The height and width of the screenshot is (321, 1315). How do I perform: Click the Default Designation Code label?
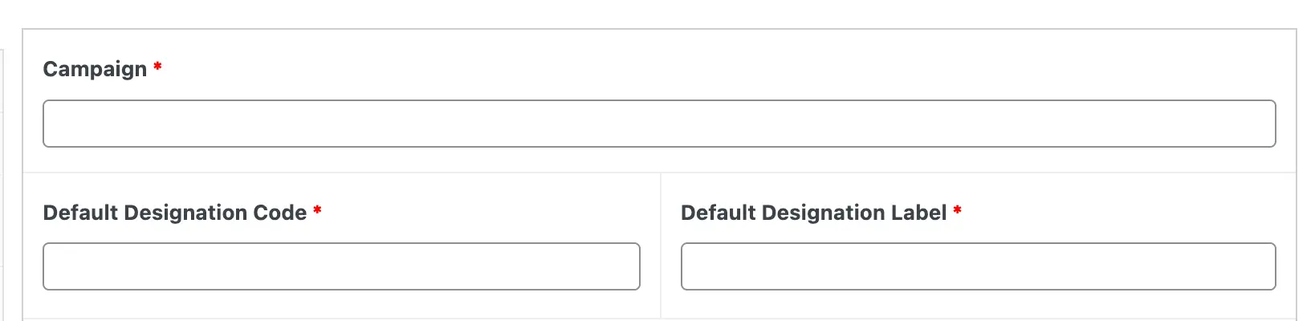coord(174,213)
